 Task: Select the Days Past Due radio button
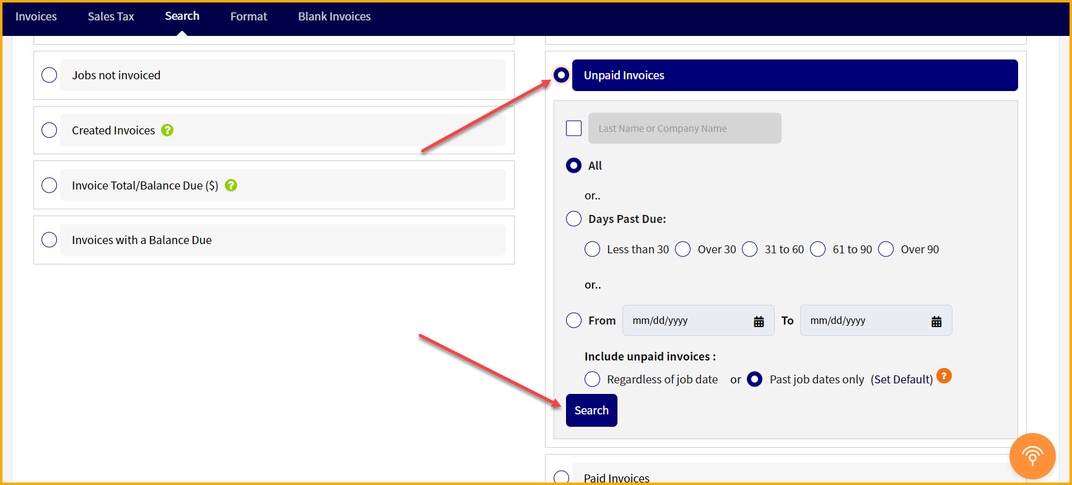(x=574, y=219)
